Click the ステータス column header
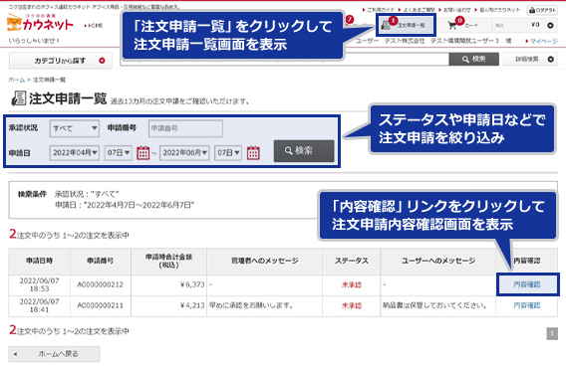The image size is (566, 368). (x=351, y=261)
